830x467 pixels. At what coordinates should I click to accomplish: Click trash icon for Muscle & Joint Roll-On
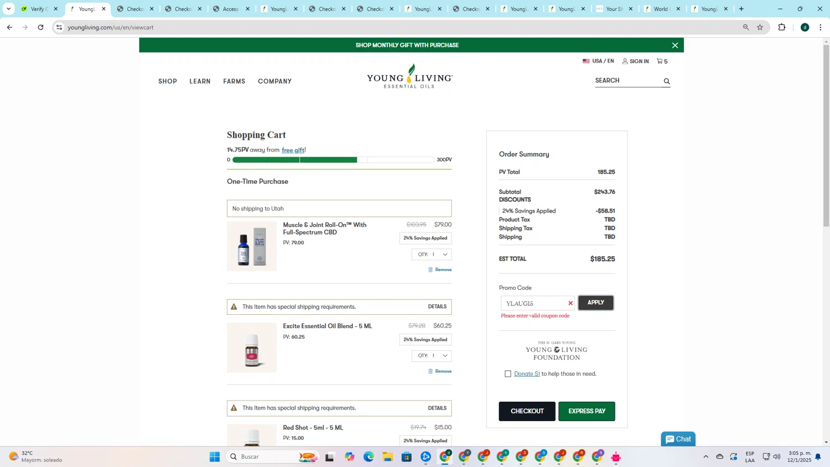tap(430, 269)
